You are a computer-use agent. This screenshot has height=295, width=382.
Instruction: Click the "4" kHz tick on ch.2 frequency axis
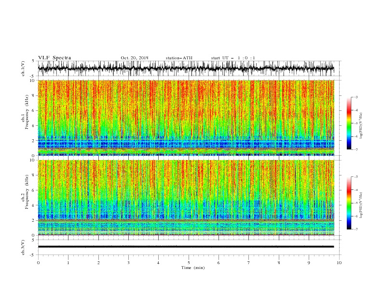tap(34, 205)
